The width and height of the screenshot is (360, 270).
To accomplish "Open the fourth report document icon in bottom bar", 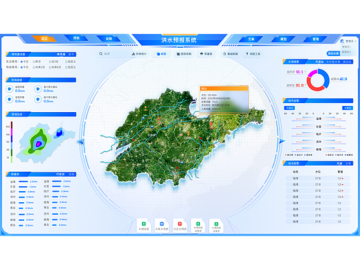I will coord(198,226).
